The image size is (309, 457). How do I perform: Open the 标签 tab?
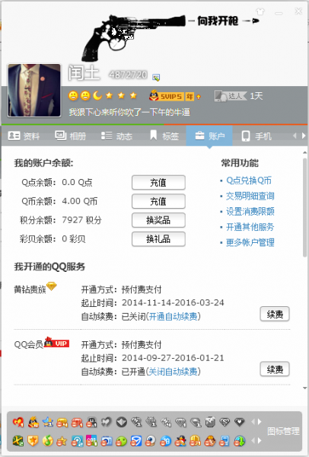164,136
